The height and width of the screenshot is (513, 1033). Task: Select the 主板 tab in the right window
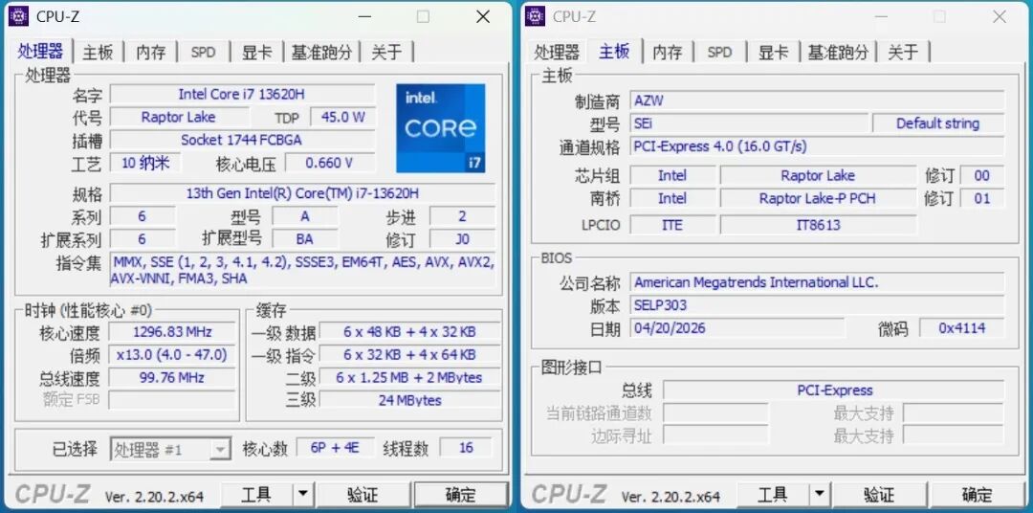point(614,51)
